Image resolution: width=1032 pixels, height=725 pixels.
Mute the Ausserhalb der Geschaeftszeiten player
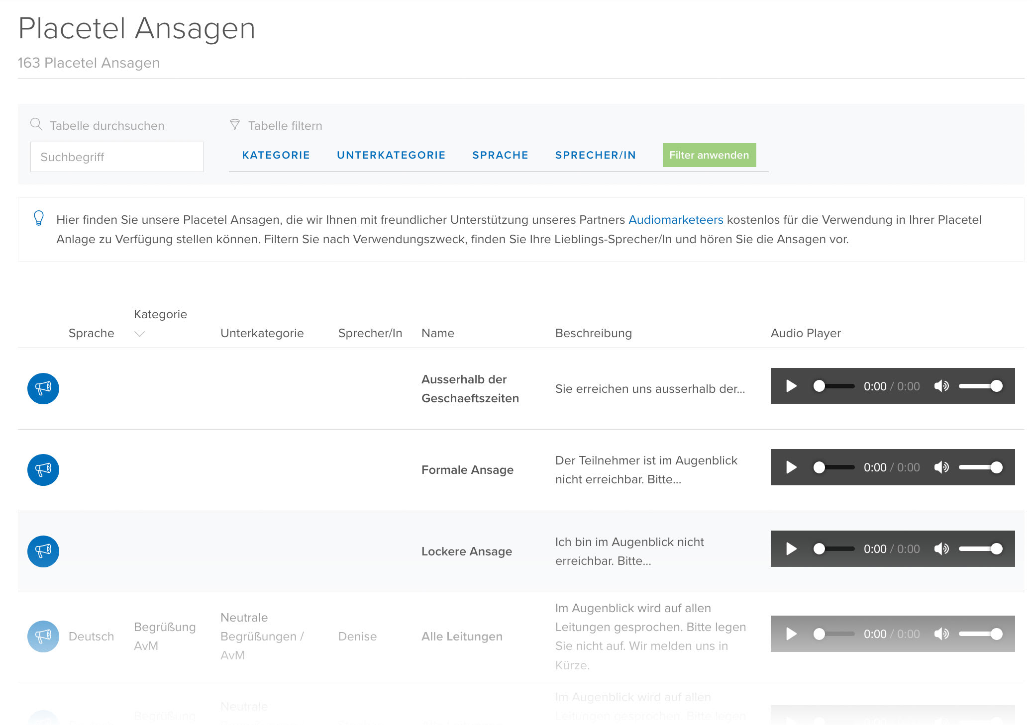941,386
